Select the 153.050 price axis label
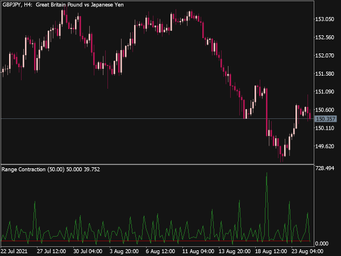This screenshot has width=341, height=256. (x=325, y=19)
